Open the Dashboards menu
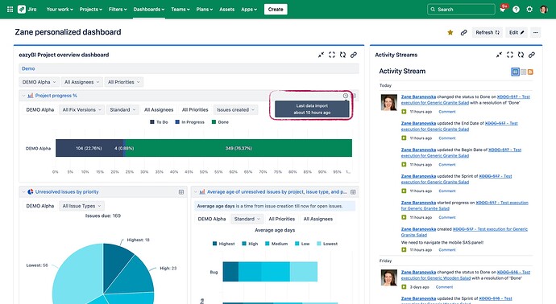 148,9
